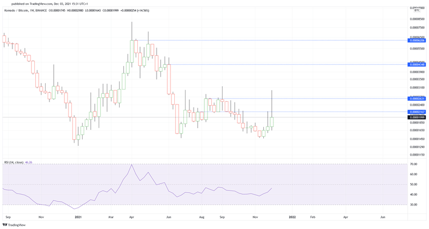This screenshot has width=429, height=229.
Task: Click the 0.00003100 price axis label
Action: [x=417, y=87]
